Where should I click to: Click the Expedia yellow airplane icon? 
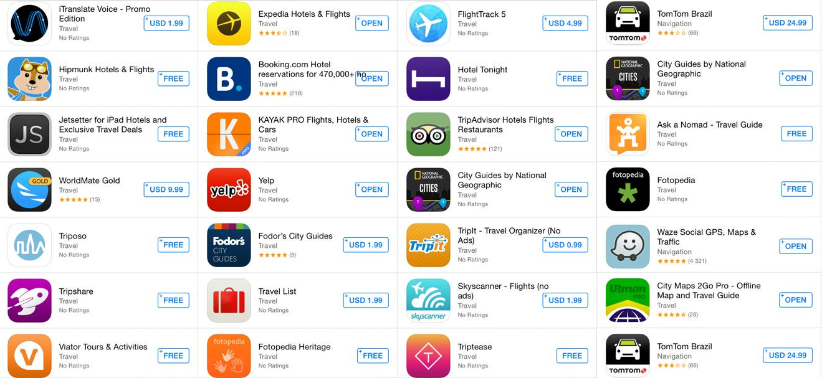pos(229,23)
